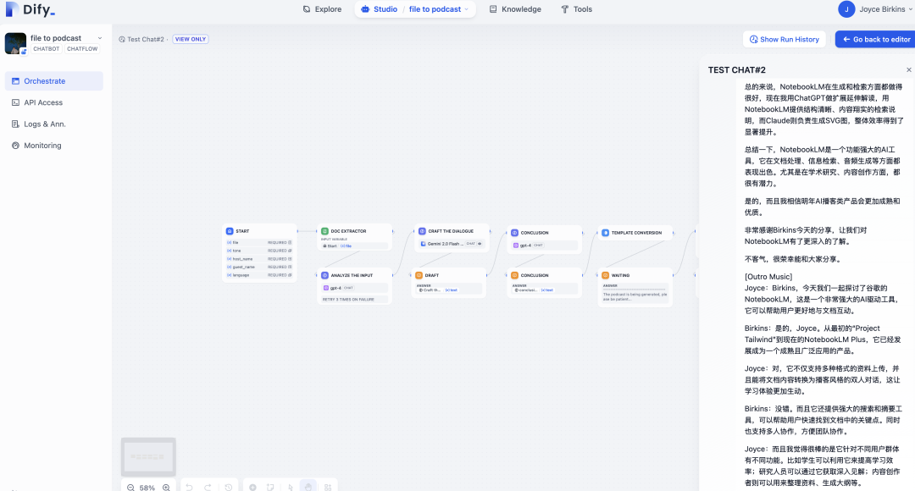Select pointer mode tool
The image size is (915, 491).
pyautogui.click(x=290, y=487)
